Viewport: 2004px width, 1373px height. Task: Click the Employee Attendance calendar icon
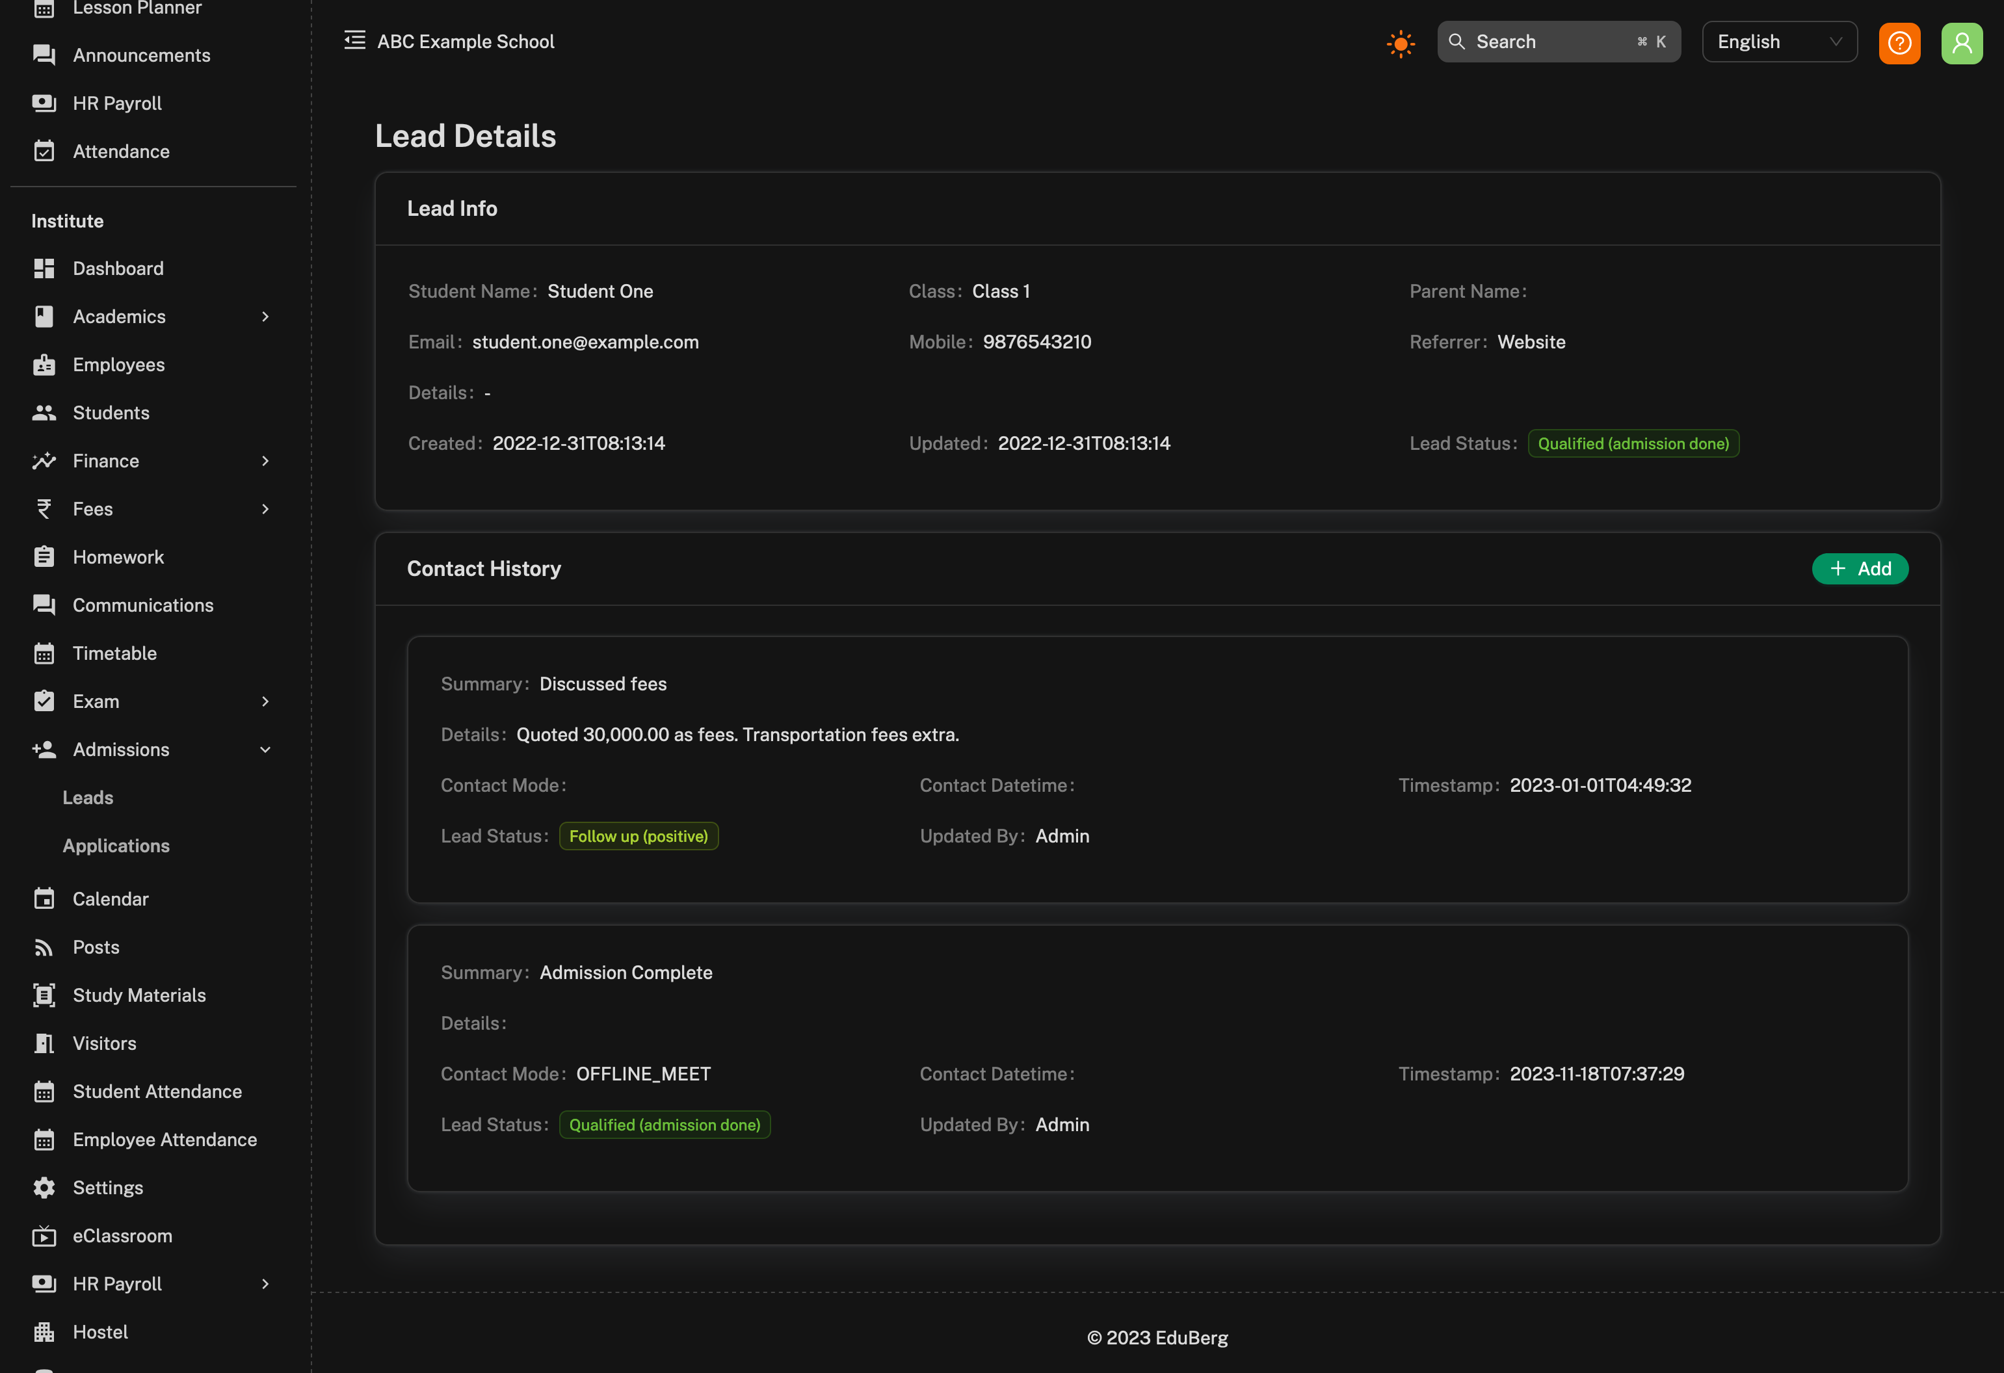pos(44,1140)
